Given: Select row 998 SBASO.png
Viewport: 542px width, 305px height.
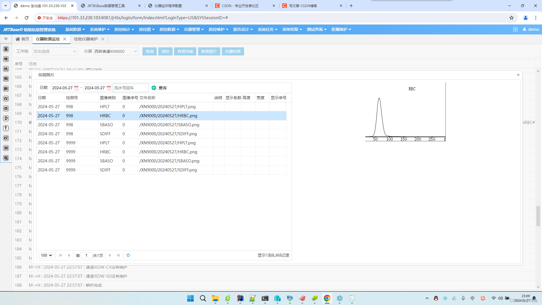Looking at the screenshot, I should [x=161, y=125].
